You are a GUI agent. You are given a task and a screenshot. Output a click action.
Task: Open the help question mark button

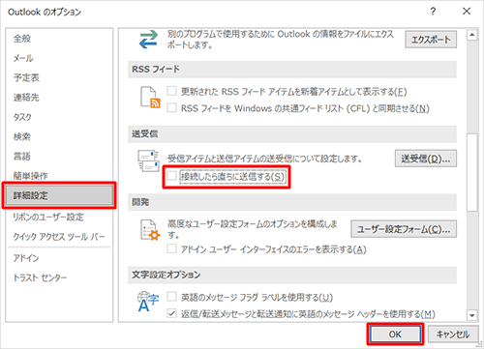(433, 12)
